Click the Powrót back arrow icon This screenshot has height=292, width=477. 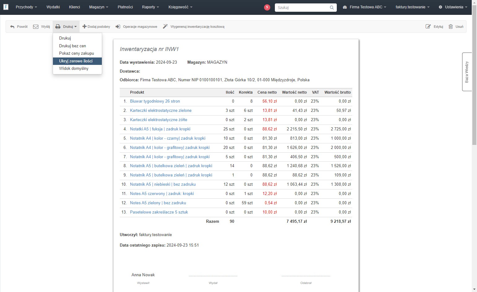click(12, 27)
